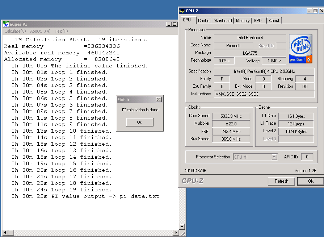324x237 pixels.
Task: Click the Code Name field showing Prescott
Action: [x=233, y=46]
